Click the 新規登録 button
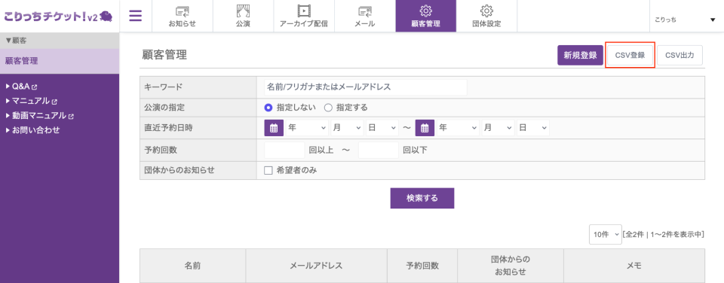The image size is (724, 283). pos(581,55)
